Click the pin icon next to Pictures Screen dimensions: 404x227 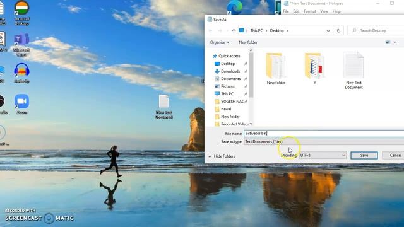click(x=246, y=86)
